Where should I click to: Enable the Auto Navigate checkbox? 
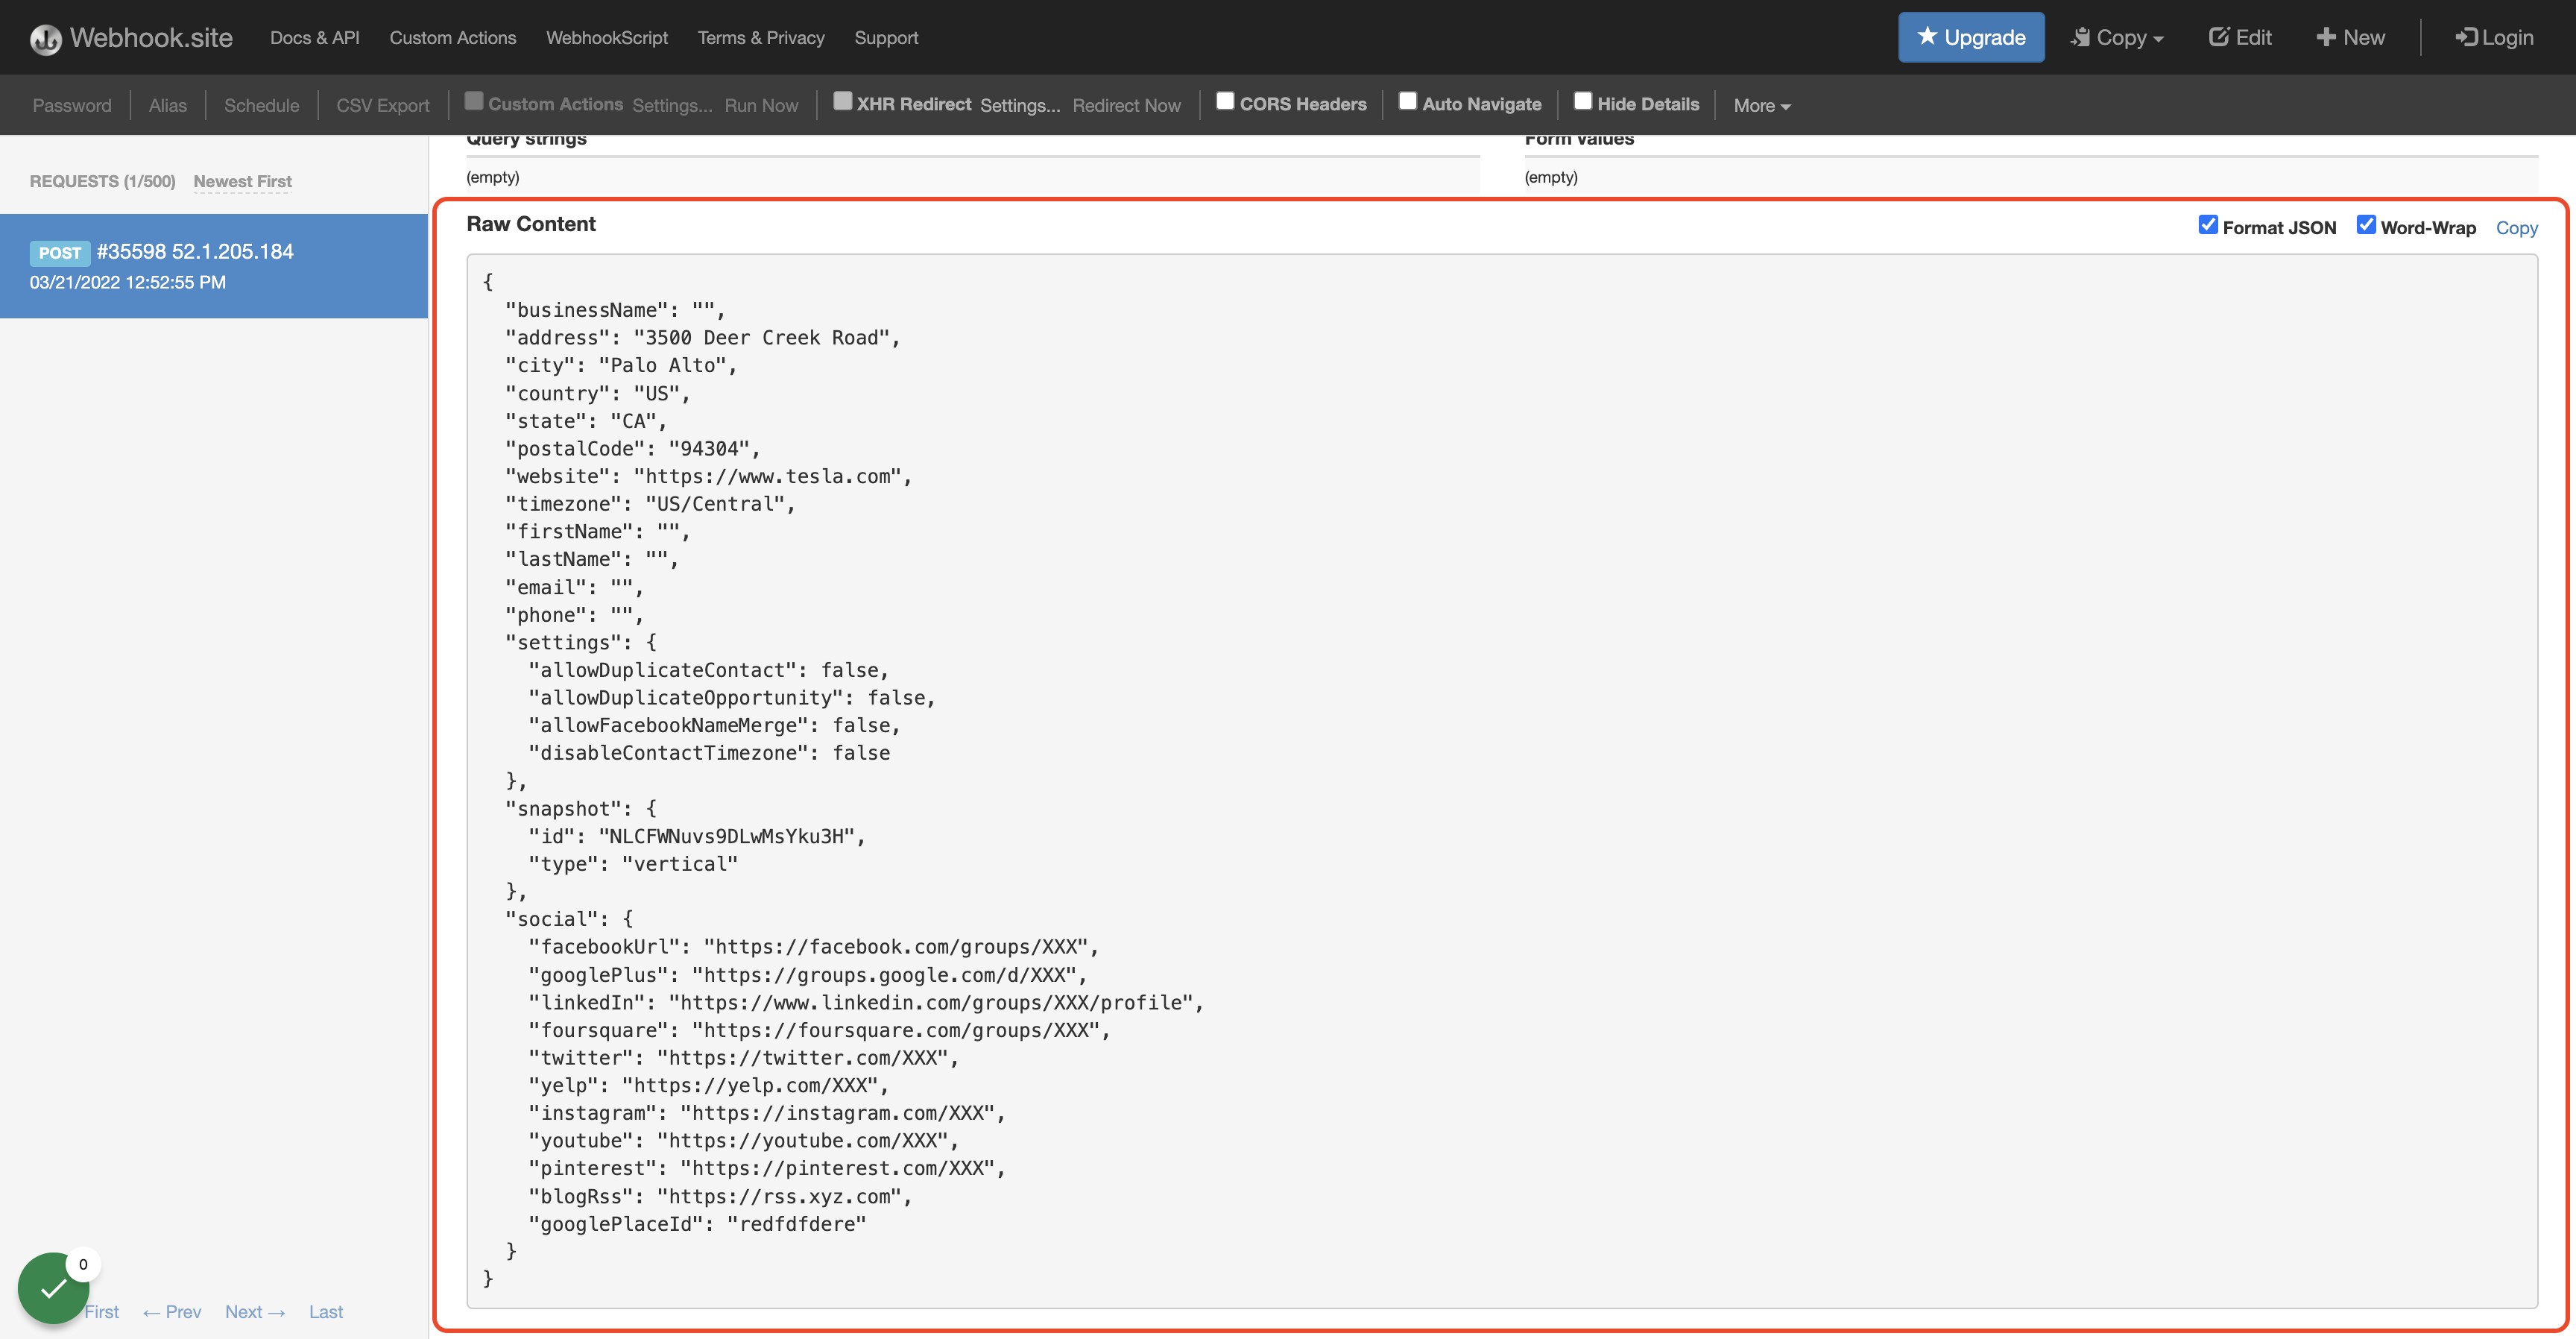[1408, 101]
